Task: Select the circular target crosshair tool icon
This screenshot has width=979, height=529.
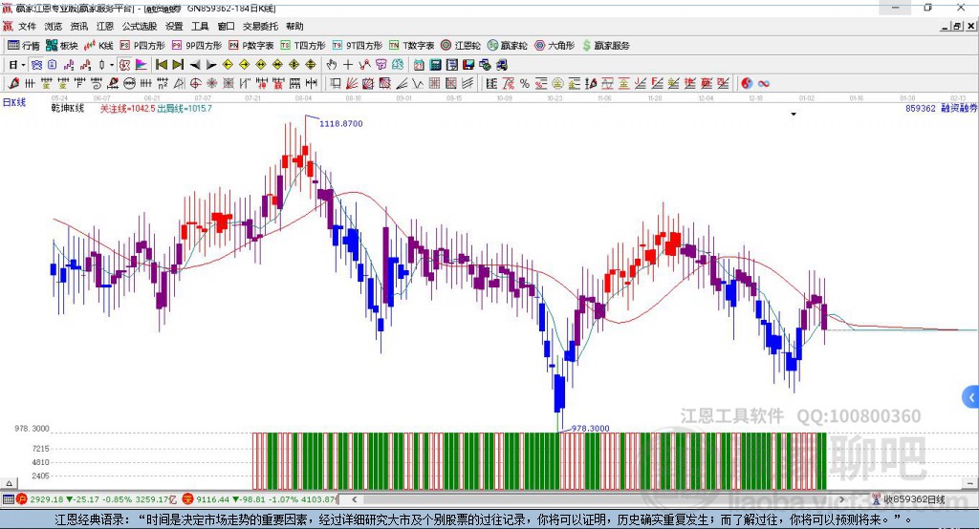Action: [195, 83]
